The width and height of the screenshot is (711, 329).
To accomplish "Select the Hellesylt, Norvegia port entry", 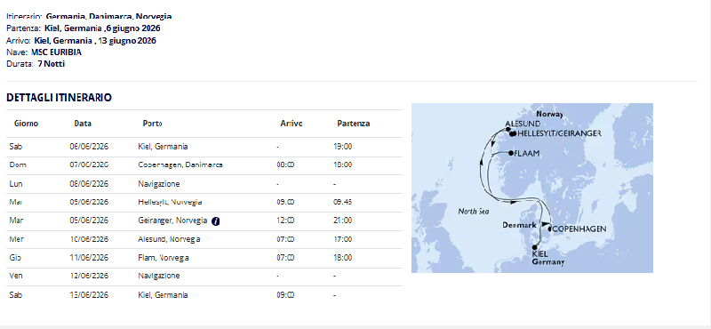I will (170, 202).
